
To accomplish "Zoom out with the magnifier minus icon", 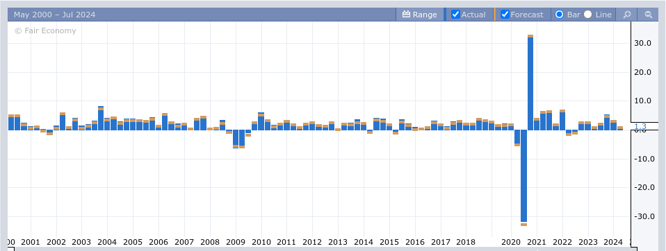I will click(648, 15).
